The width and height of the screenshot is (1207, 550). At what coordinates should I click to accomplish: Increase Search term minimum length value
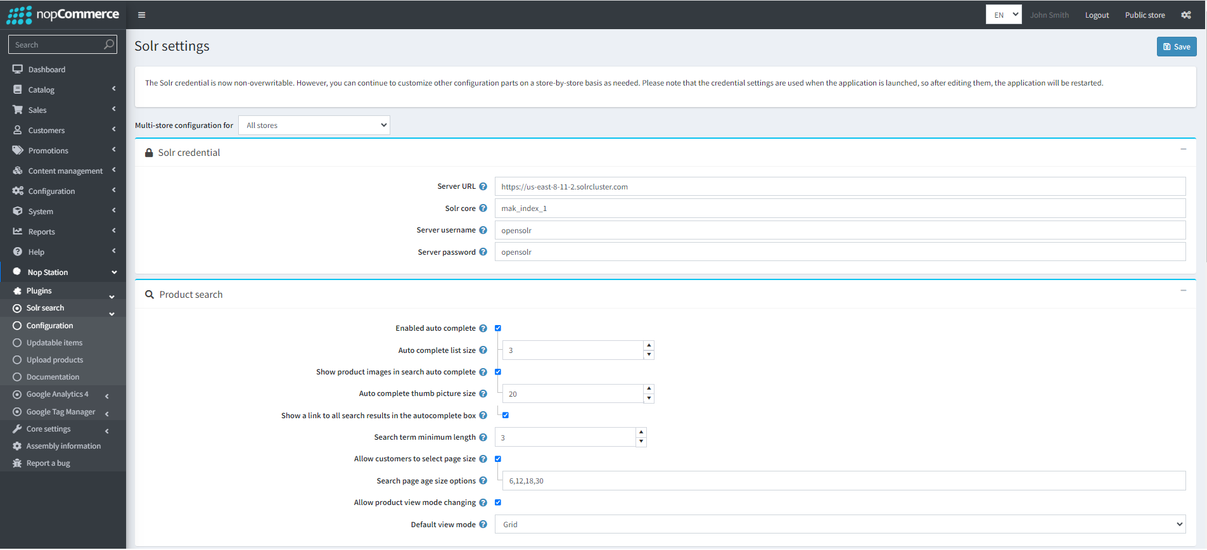(641, 432)
